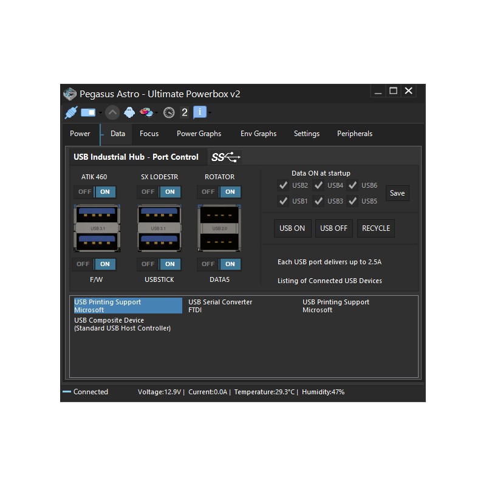Open dropdown arrow beside colored discs icon
The width and height of the screenshot is (486, 486).
[x=156, y=112]
